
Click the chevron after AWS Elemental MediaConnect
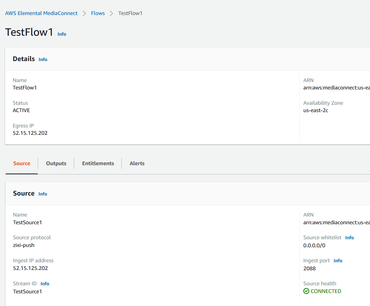[84, 13]
